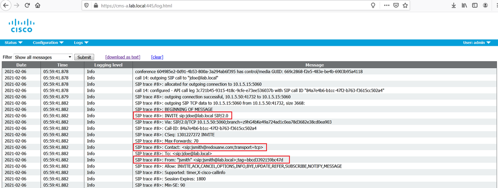
Task: Click the Submit button
Action: click(x=84, y=57)
